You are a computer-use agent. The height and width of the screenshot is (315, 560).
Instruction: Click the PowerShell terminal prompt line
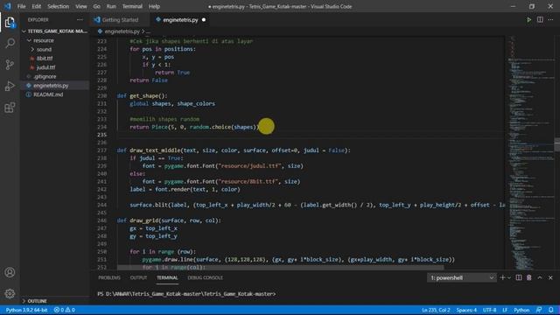[x=186, y=294]
